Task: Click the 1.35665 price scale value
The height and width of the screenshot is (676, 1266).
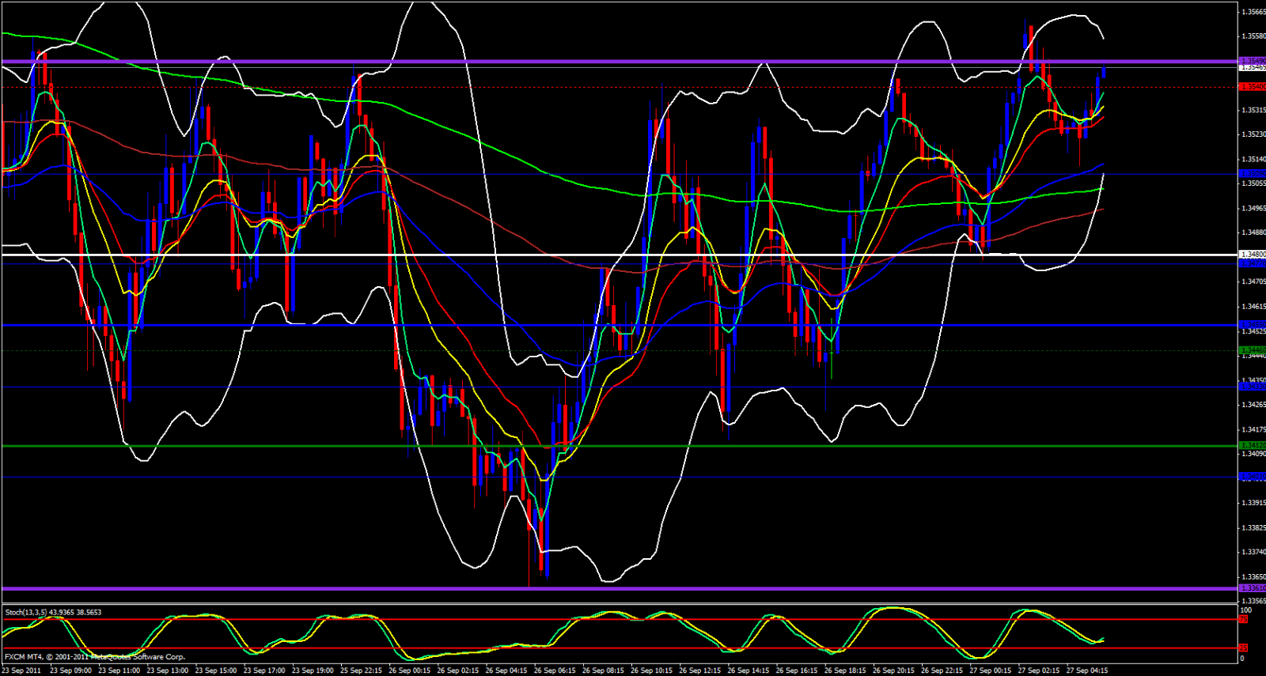Action: 1253,12
